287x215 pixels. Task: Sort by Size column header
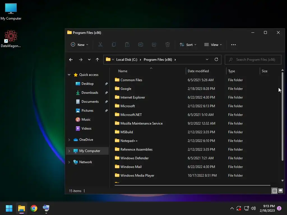tap(270, 71)
